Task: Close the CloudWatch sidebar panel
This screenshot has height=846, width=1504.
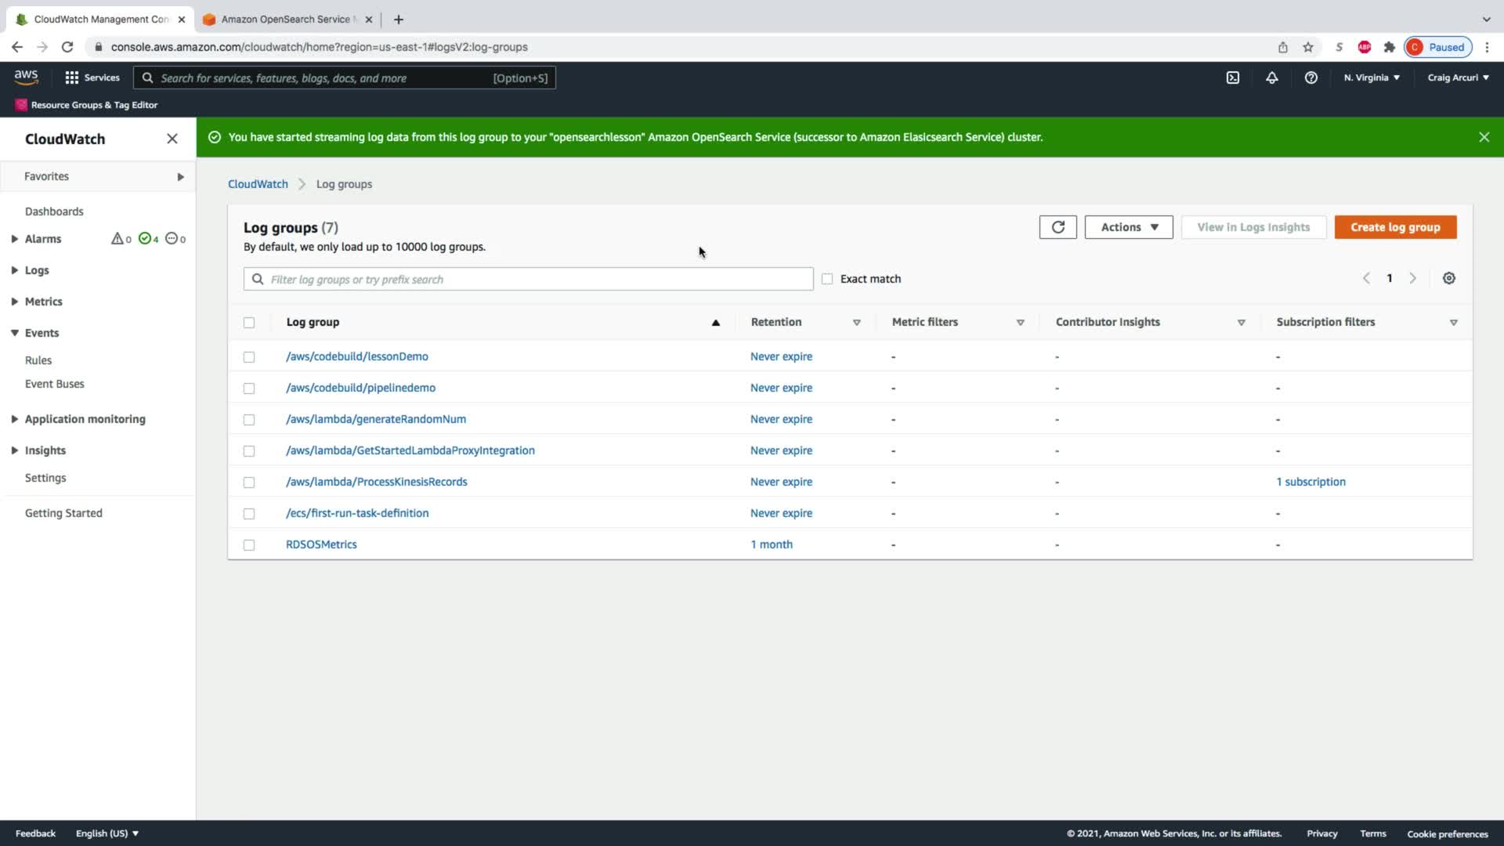Action: pos(172,139)
